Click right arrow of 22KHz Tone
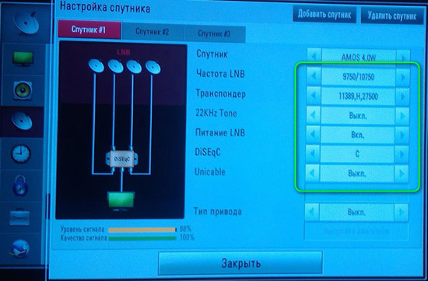Screen dimensions: 428x281 (x=402, y=116)
